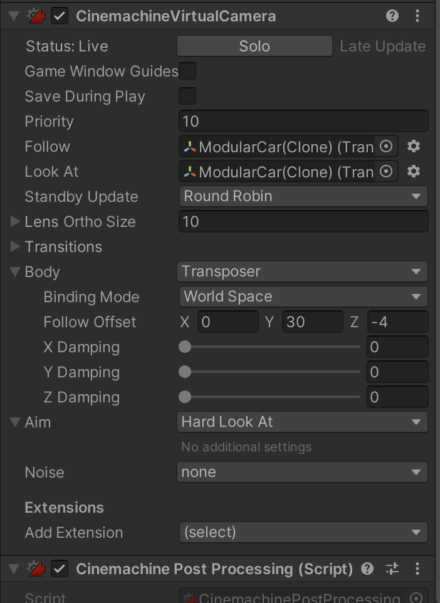Open the Cinemachine Post Processing help
The height and width of the screenshot is (603, 440).
[367, 569]
